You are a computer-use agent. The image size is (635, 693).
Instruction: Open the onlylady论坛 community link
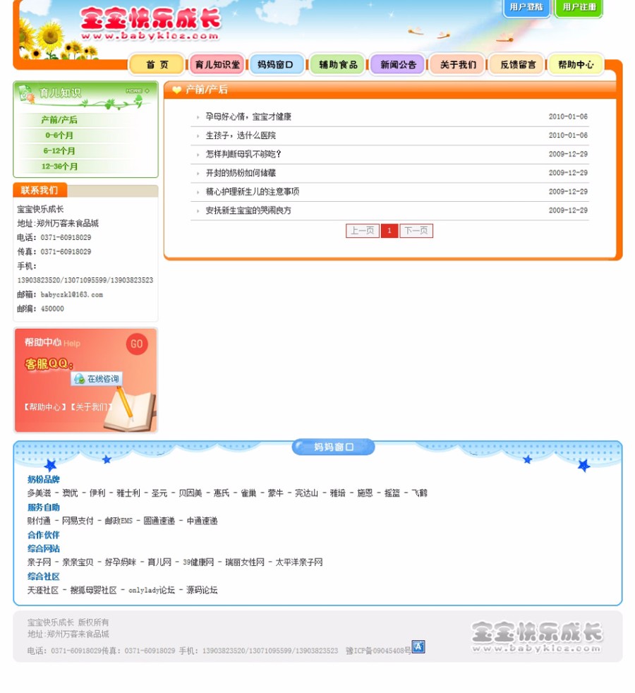pyautogui.click(x=152, y=590)
